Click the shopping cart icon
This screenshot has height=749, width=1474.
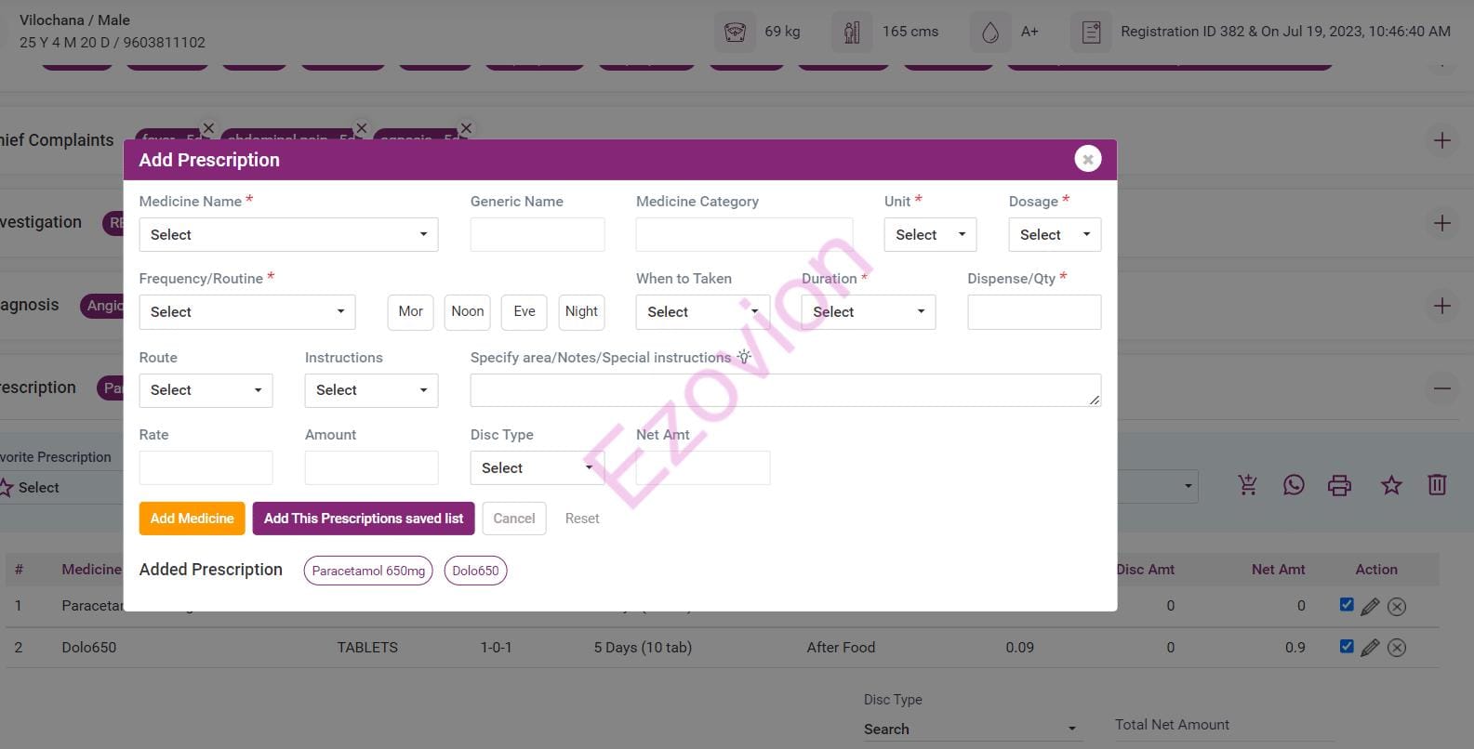(x=1247, y=485)
